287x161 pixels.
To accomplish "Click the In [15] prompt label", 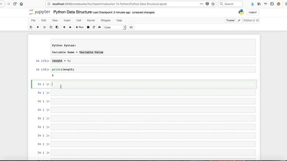I will pyautogui.click(x=43, y=61).
